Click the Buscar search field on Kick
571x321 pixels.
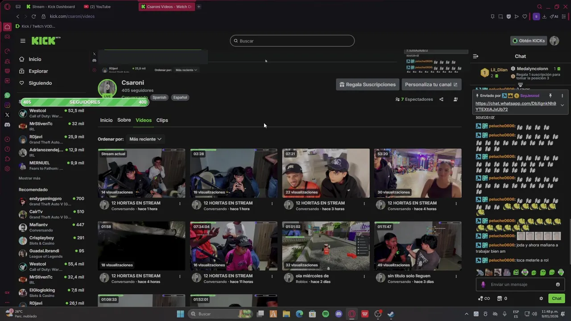click(292, 41)
